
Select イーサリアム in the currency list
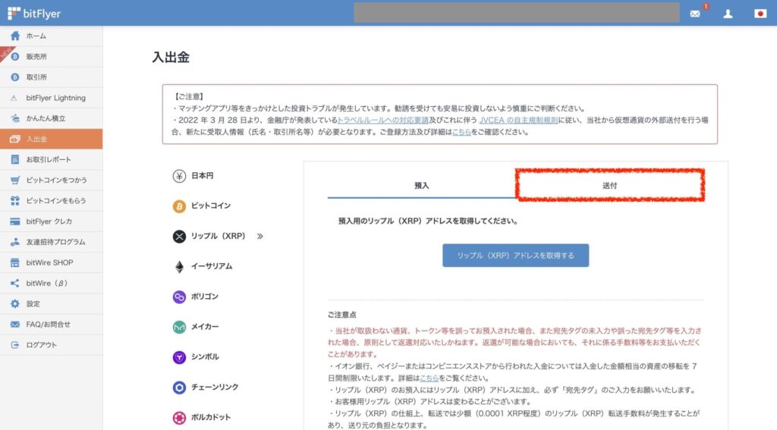pos(212,266)
